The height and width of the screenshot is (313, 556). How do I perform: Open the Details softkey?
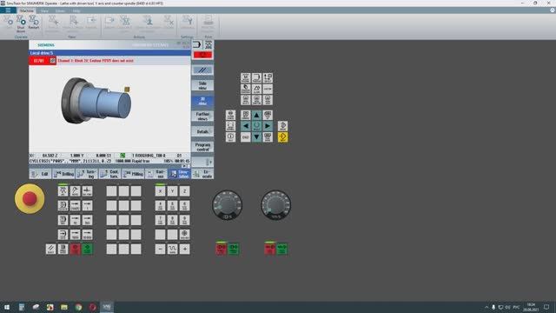coord(202,131)
